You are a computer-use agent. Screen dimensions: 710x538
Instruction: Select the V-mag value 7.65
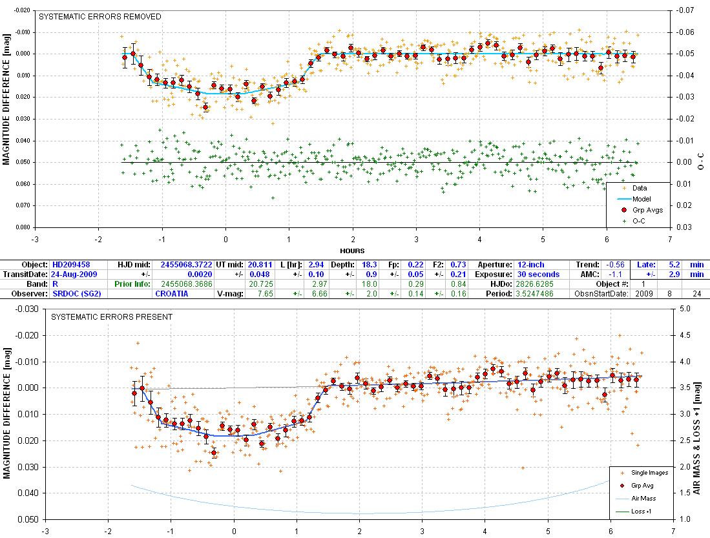(x=265, y=293)
